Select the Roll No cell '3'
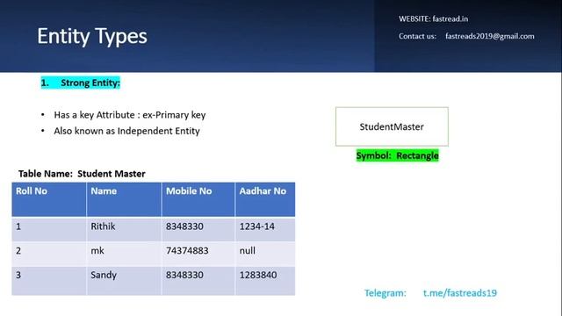 [x=49, y=281]
